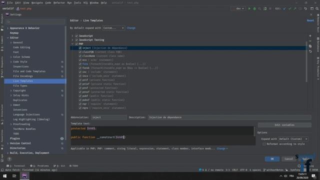Remove selected template with minus icon

click(x=310, y=41)
